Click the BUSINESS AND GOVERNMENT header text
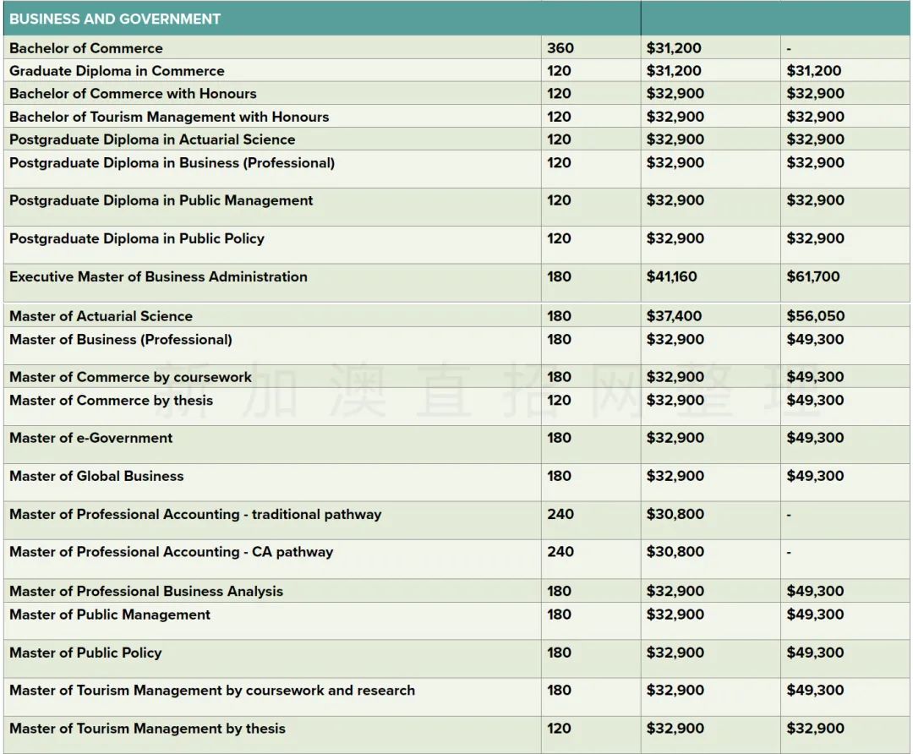This screenshot has width=913, height=754. pos(115,19)
